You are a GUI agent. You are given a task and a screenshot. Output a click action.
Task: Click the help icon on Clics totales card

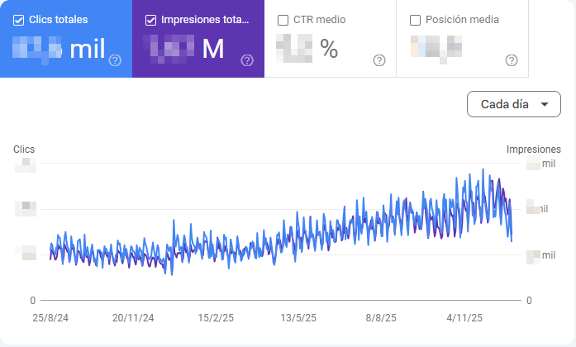point(116,60)
